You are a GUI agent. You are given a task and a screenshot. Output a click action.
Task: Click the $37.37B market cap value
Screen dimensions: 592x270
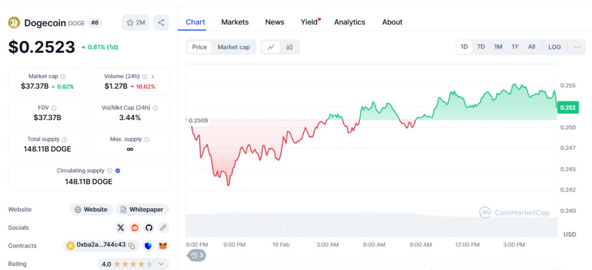point(35,86)
